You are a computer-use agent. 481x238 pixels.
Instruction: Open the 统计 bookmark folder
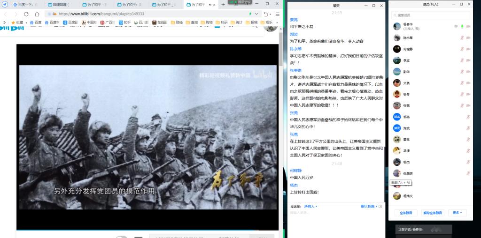[x=237, y=22]
